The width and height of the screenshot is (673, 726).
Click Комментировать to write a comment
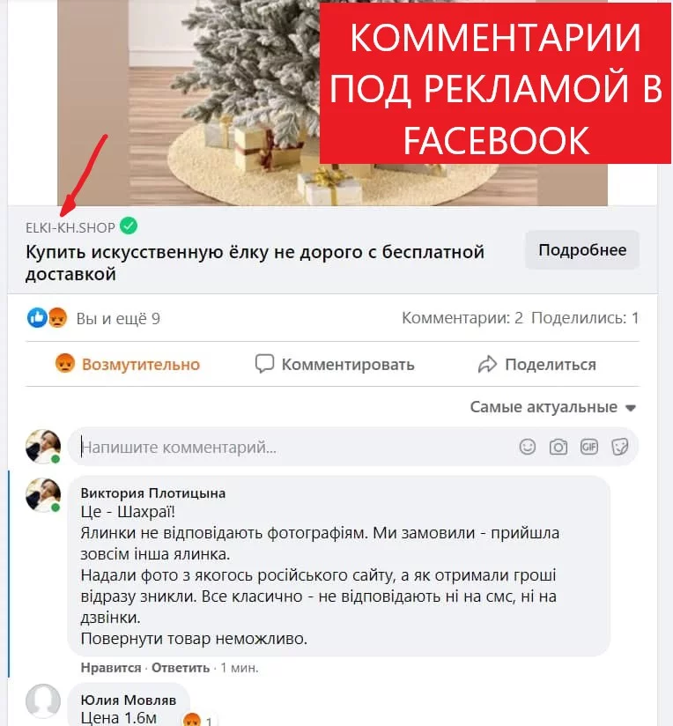[x=335, y=364]
